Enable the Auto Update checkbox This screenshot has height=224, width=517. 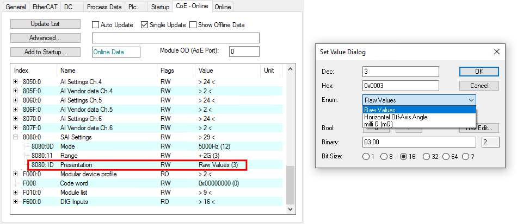pos(95,25)
